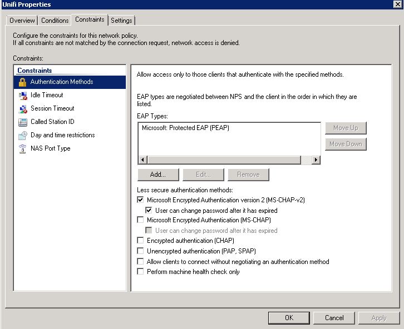
Task: Check Allow clients to connect without negotiating
Action: point(140,261)
